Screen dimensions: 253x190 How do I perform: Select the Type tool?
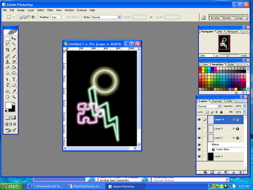click(14, 79)
